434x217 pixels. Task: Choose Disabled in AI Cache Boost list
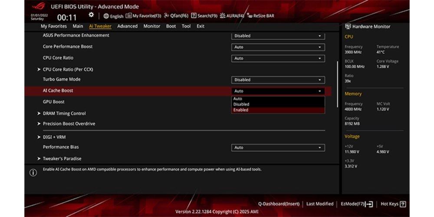(x=278, y=104)
